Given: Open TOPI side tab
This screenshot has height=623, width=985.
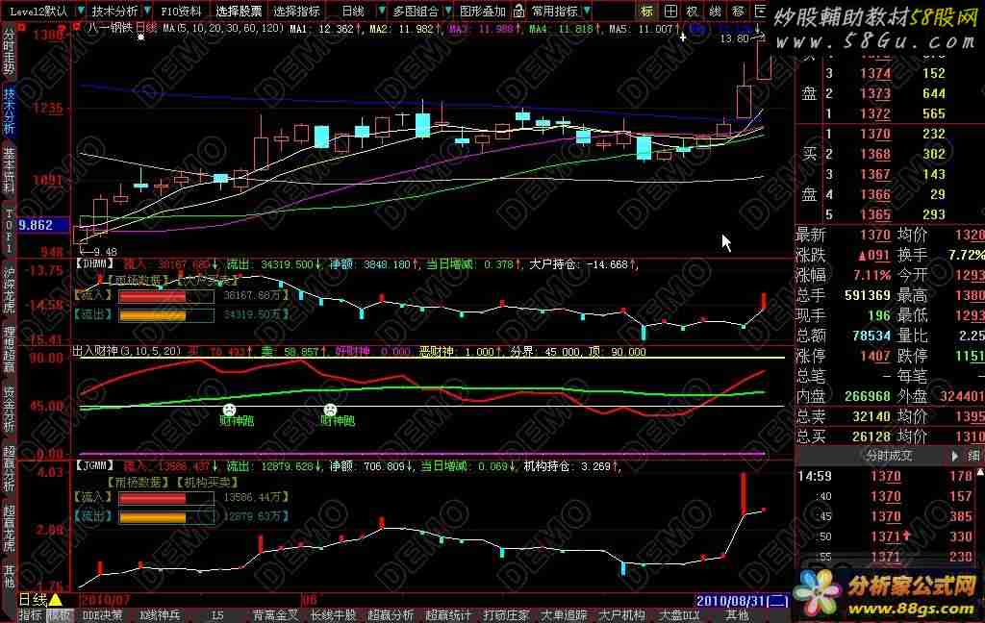Looking at the screenshot, I should pos(9,231).
